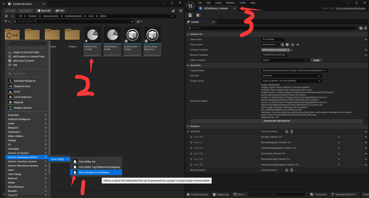Image resolution: width=369 pixels, height=198 pixels.
Task: Click the Enter Console Command field
Action: point(277,195)
